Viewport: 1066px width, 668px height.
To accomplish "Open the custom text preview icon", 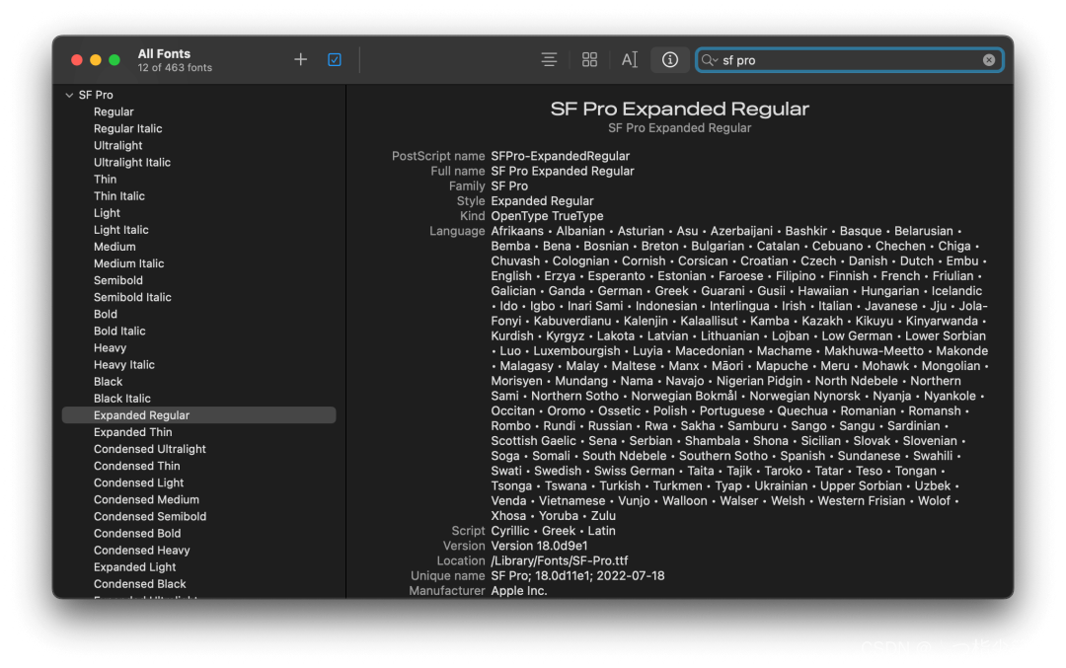I will (x=630, y=60).
